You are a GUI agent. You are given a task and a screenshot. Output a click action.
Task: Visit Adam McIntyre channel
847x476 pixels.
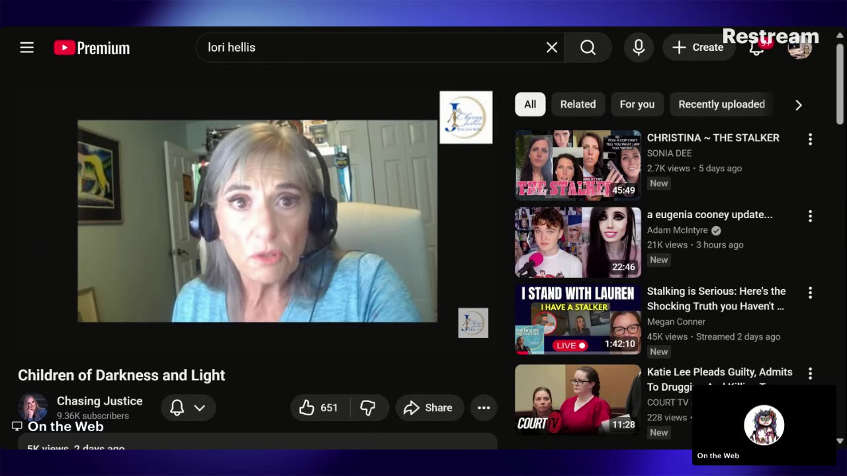click(x=677, y=230)
